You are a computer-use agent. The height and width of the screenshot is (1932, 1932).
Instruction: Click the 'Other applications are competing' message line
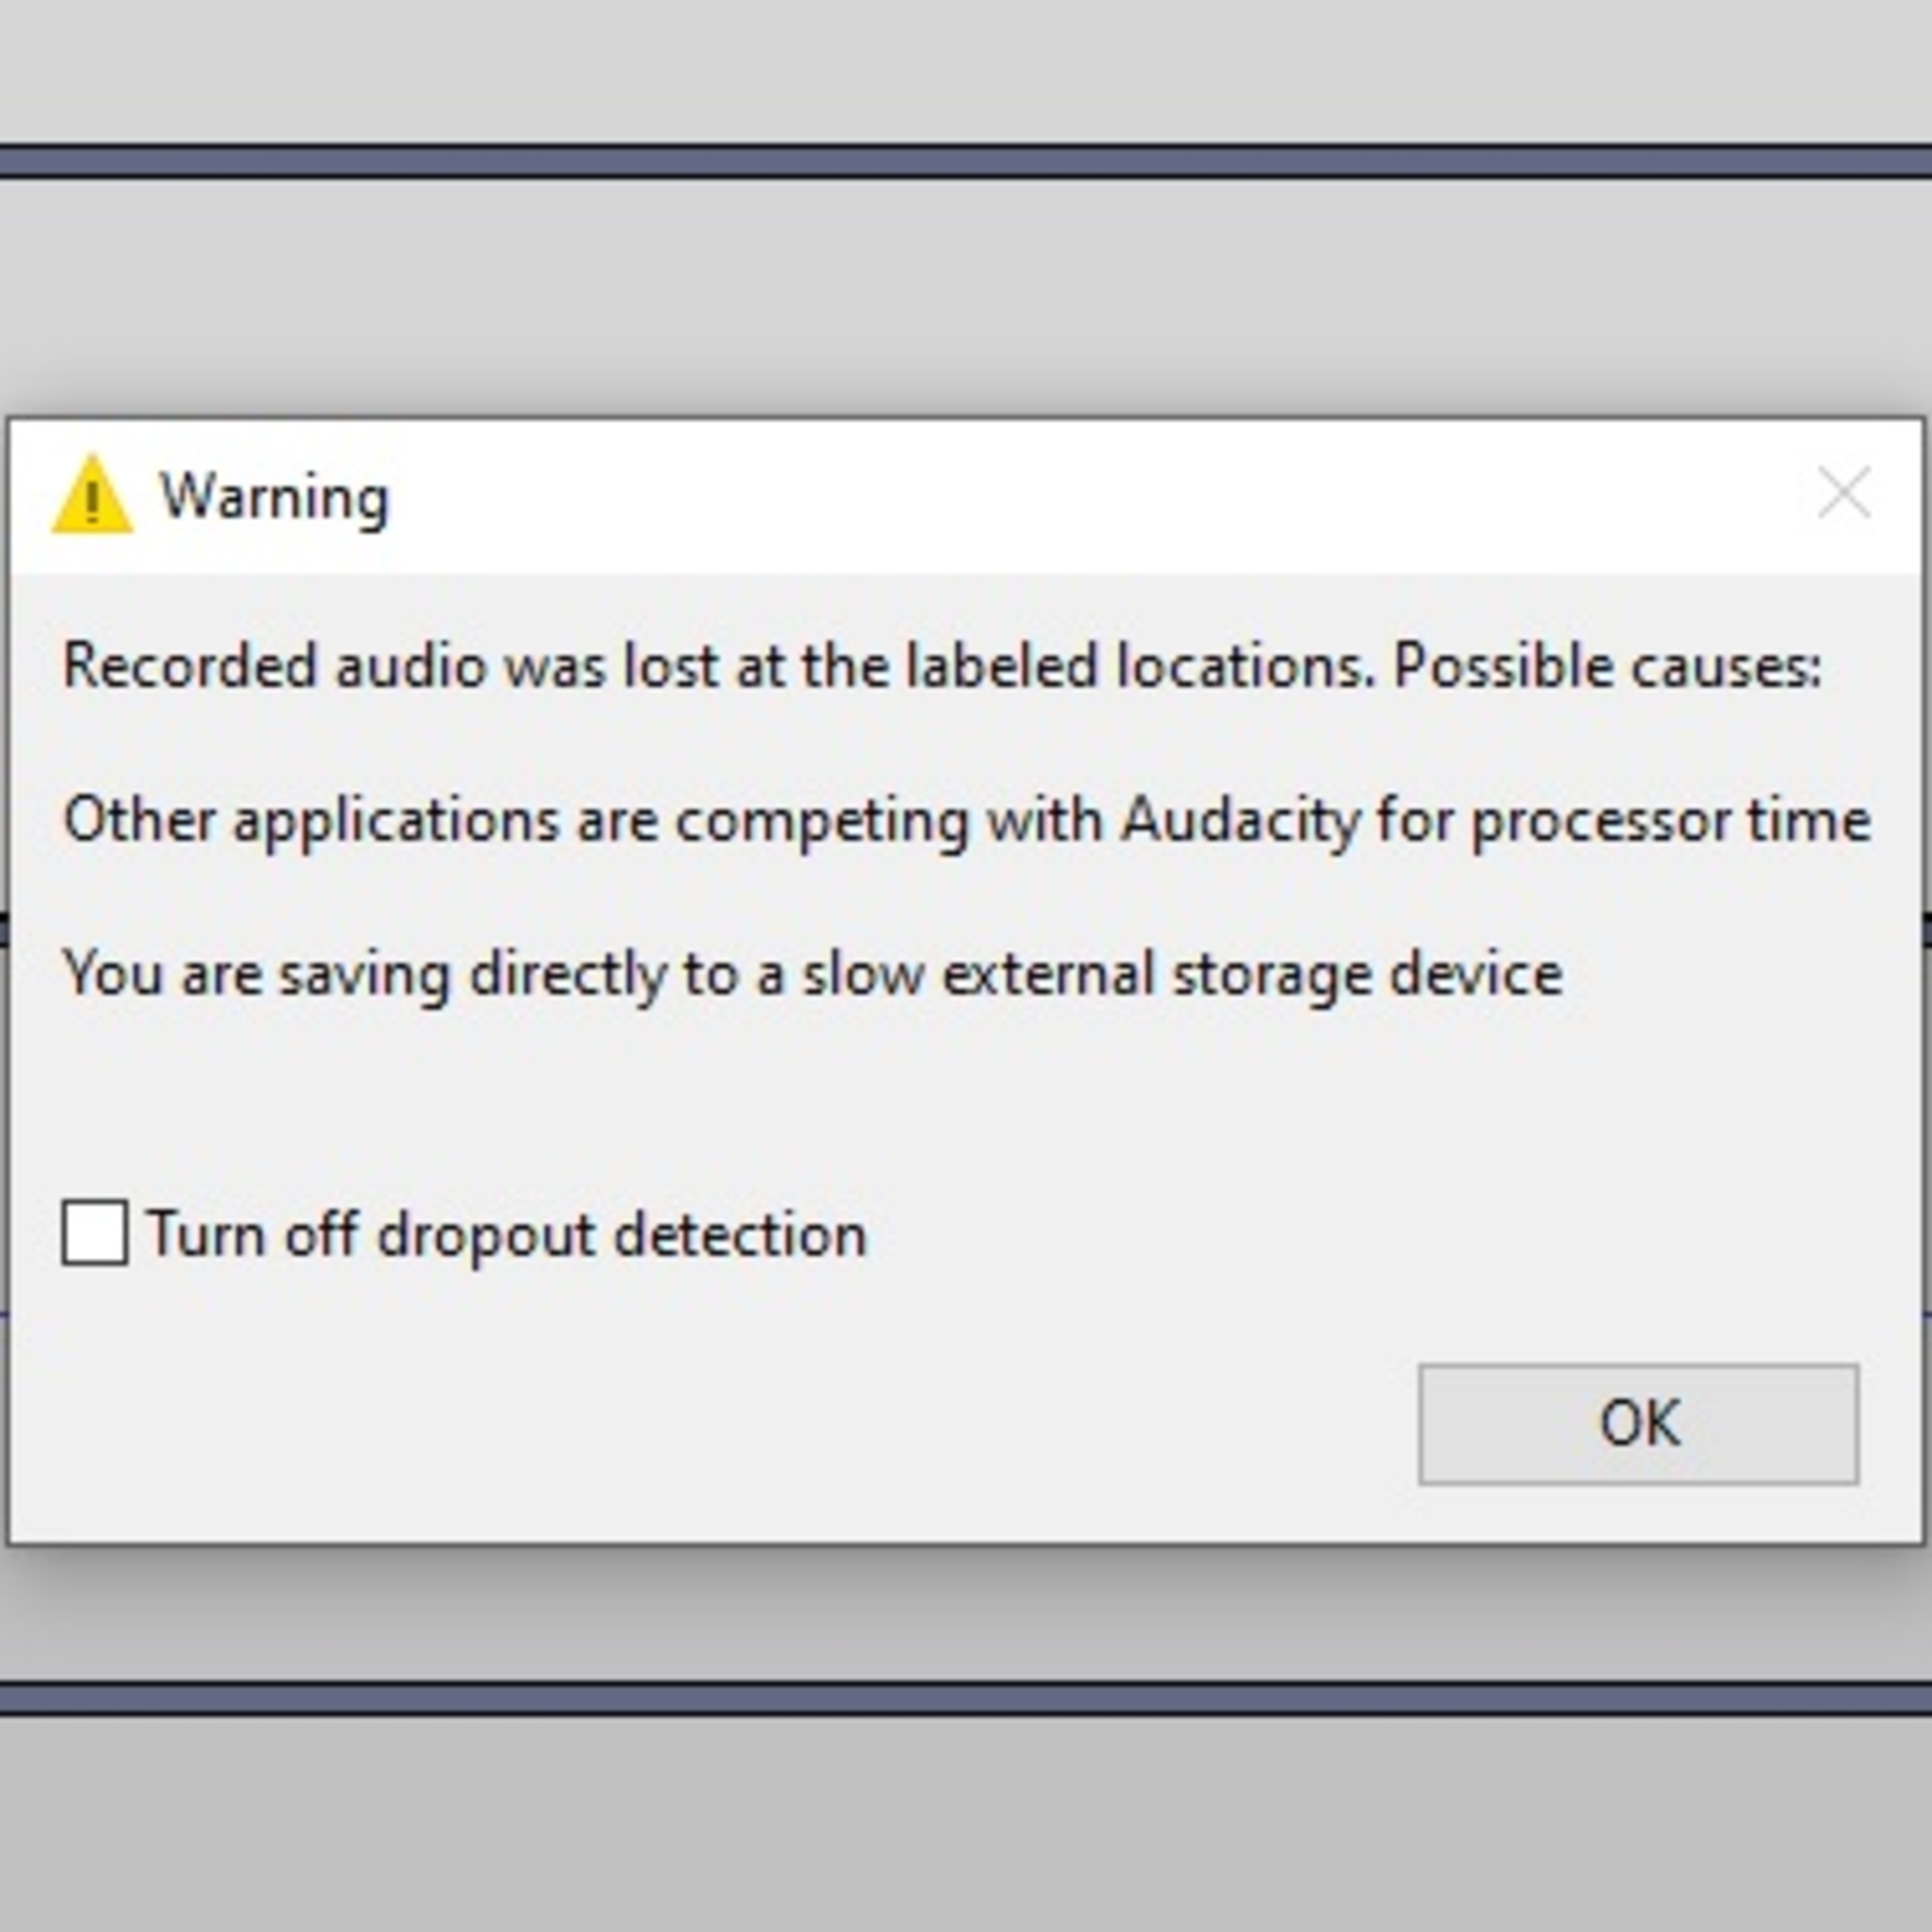tap(966, 820)
